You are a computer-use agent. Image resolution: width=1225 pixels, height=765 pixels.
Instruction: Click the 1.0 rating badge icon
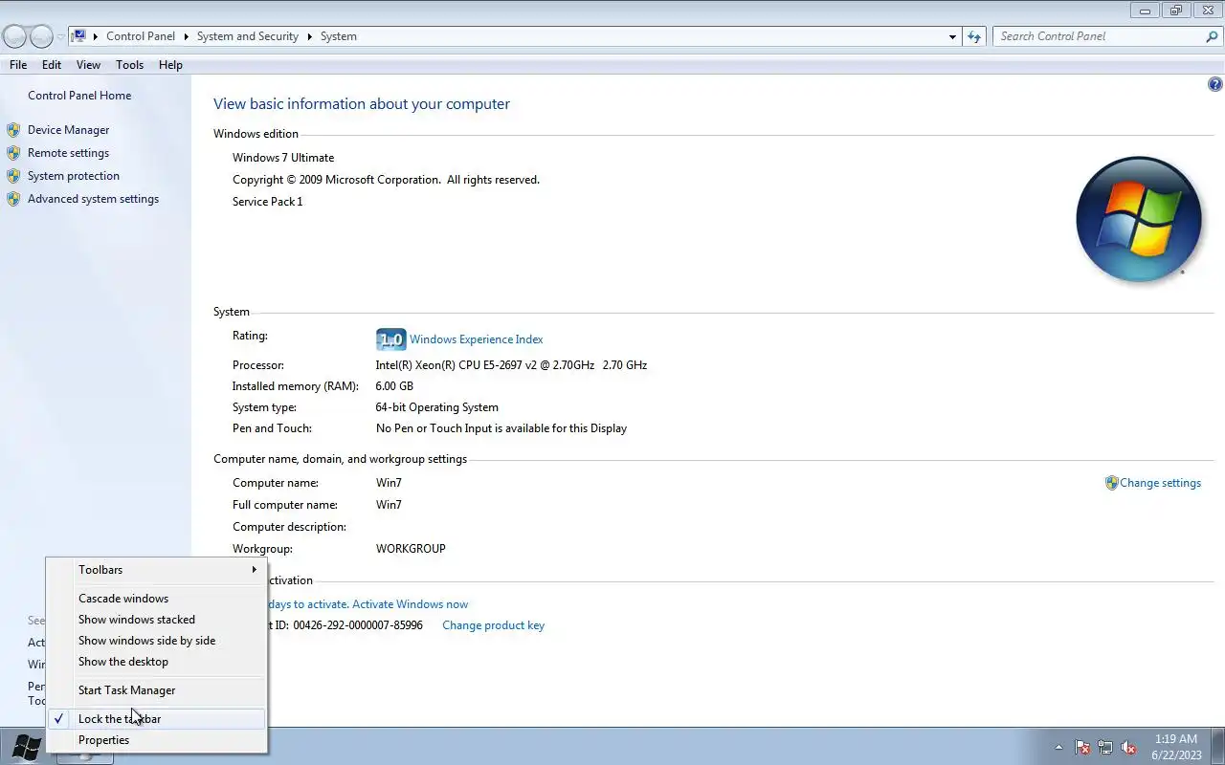[390, 339]
